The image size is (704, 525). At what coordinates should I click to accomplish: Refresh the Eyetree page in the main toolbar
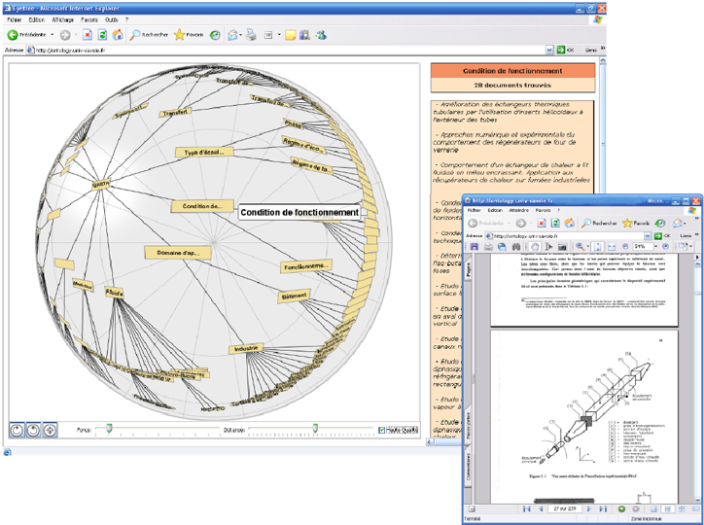point(102,35)
